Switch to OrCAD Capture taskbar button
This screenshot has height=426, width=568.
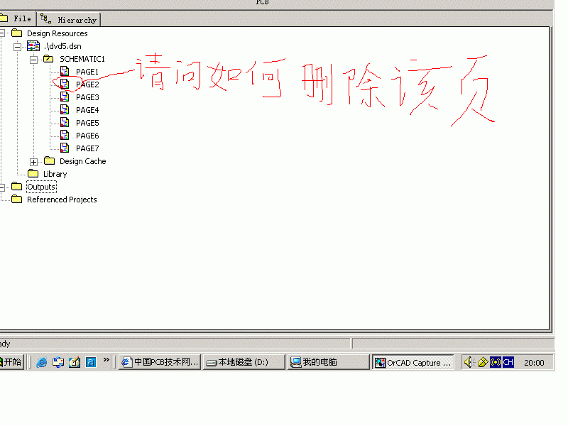tap(413, 362)
